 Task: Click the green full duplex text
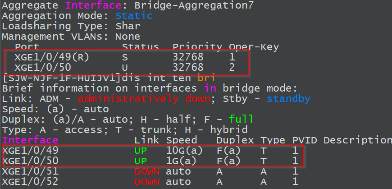241,119
